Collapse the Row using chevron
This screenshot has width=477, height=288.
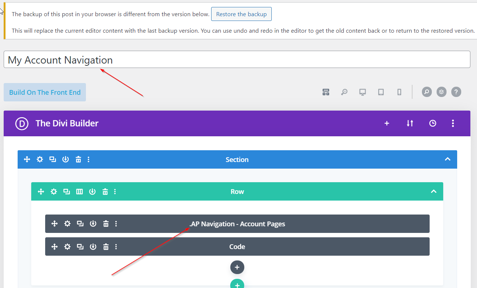(433, 191)
